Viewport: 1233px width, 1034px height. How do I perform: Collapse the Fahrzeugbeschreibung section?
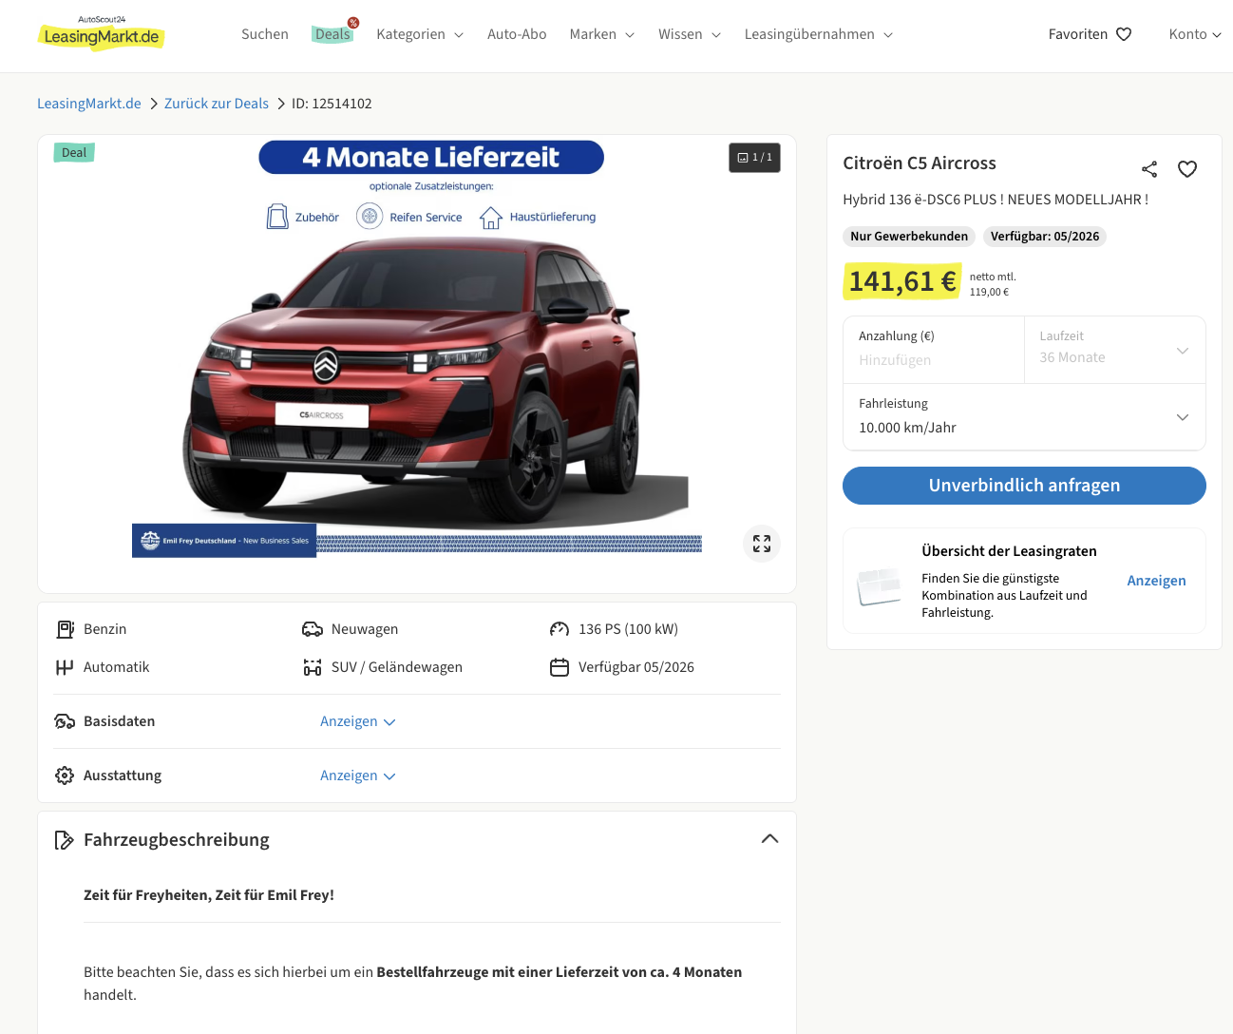(769, 839)
